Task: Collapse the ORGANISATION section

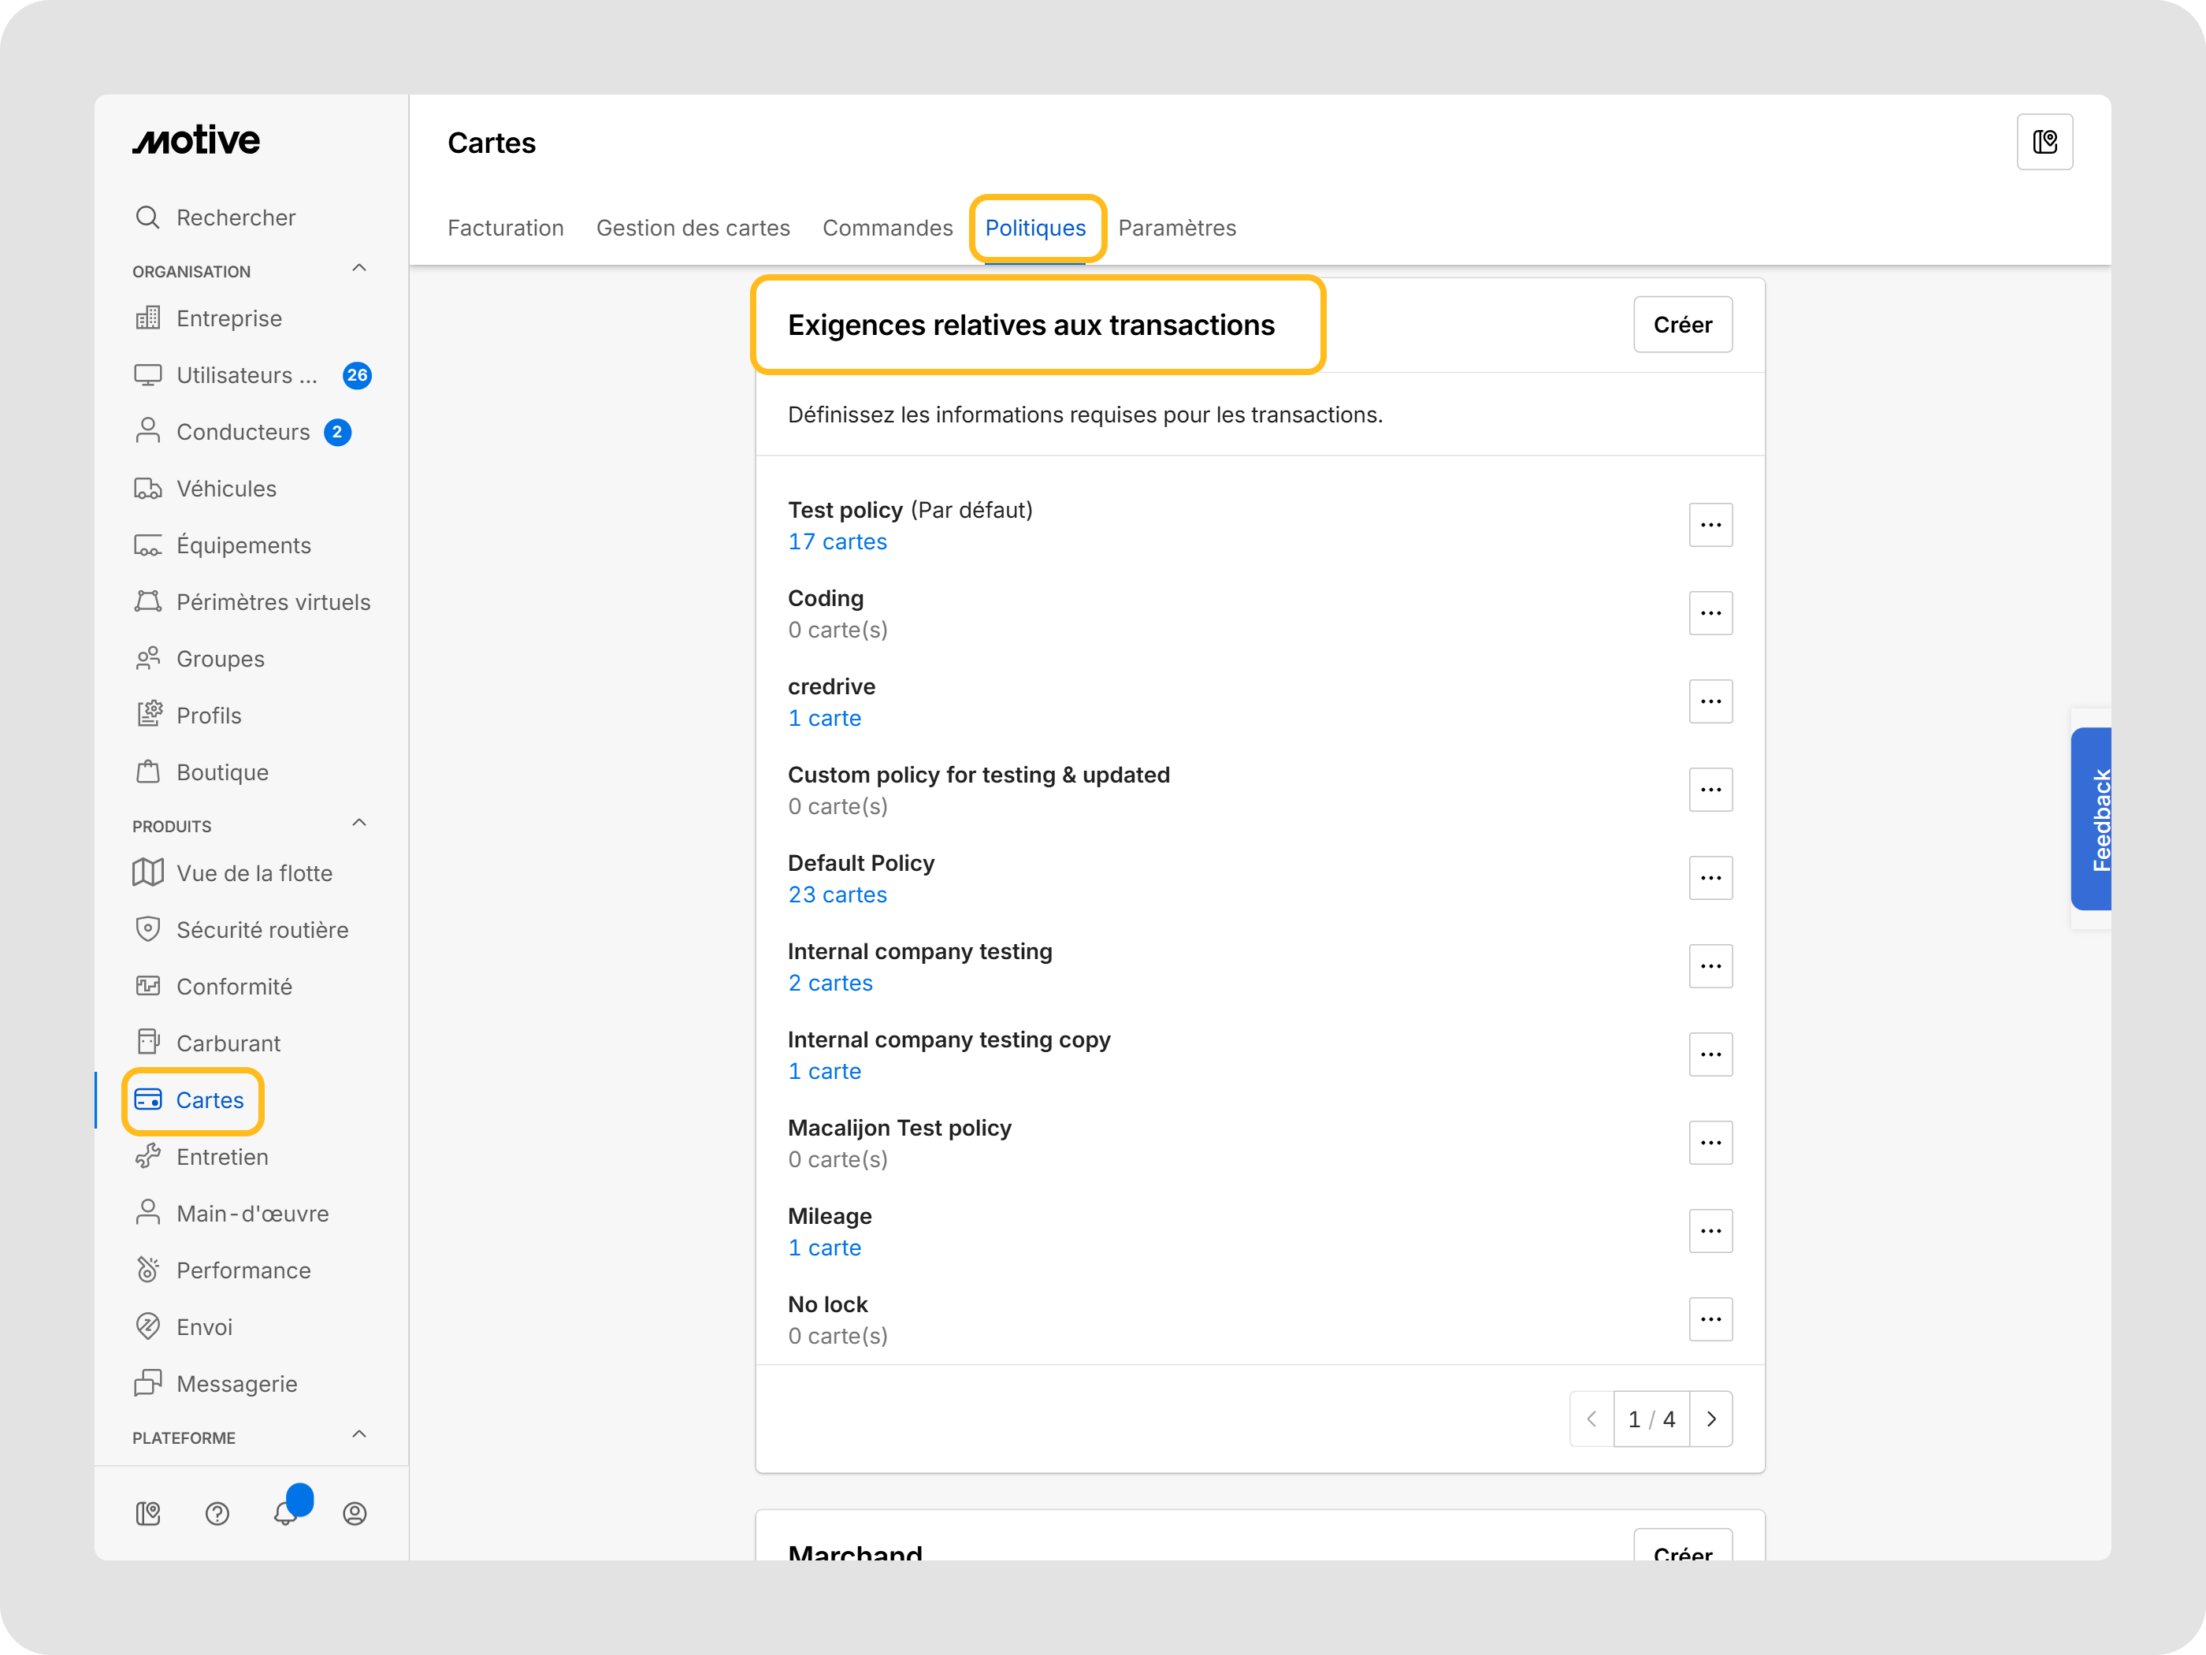Action: [359, 270]
